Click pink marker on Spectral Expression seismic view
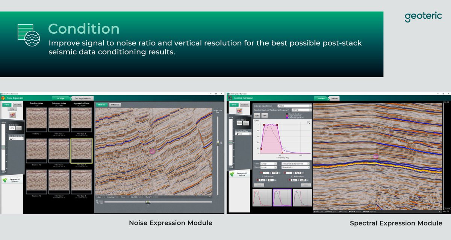 376,156
